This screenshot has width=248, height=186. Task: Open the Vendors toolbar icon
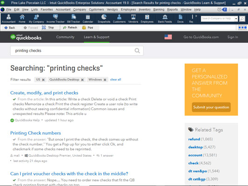pyautogui.click(x=133, y=19)
